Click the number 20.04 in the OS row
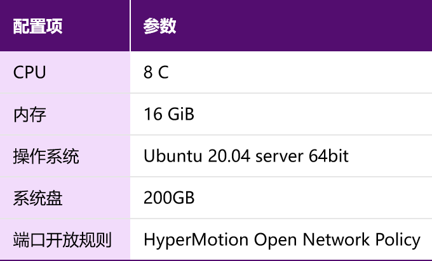Viewport: 432px width, 261px height. (x=229, y=156)
